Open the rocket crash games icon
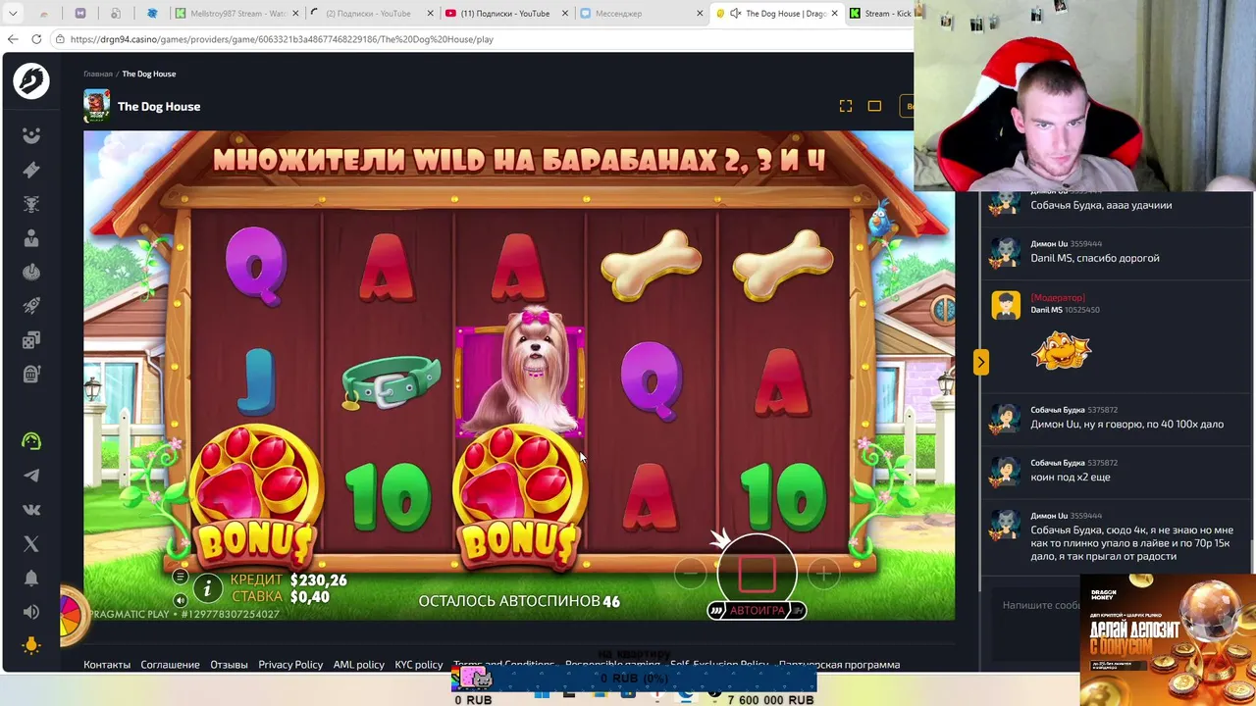The image size is (1256, 706). pyautogui.click(x=31, y=306)
